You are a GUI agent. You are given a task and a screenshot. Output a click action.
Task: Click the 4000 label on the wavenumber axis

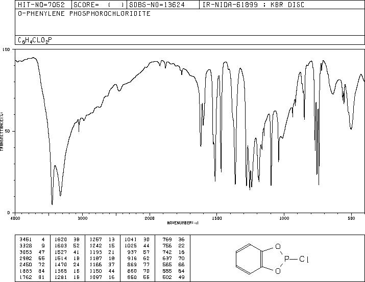15,218
